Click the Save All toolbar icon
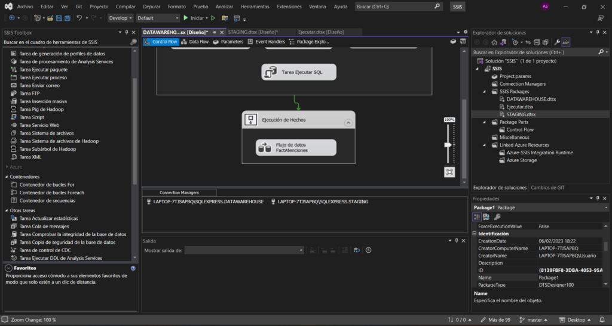Screen dimensions: 612x326 pos(68,18)
